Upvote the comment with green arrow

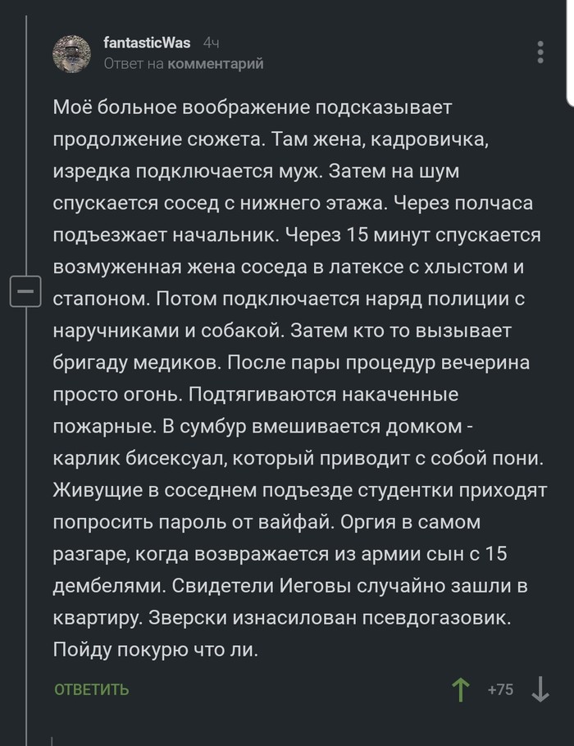click(460, 689)
